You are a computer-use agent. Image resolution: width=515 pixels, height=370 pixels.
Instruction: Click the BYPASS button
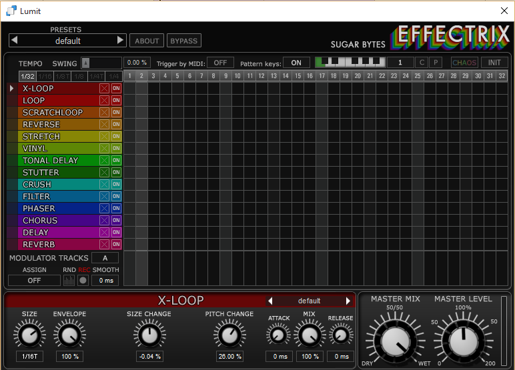click(183, 41)
